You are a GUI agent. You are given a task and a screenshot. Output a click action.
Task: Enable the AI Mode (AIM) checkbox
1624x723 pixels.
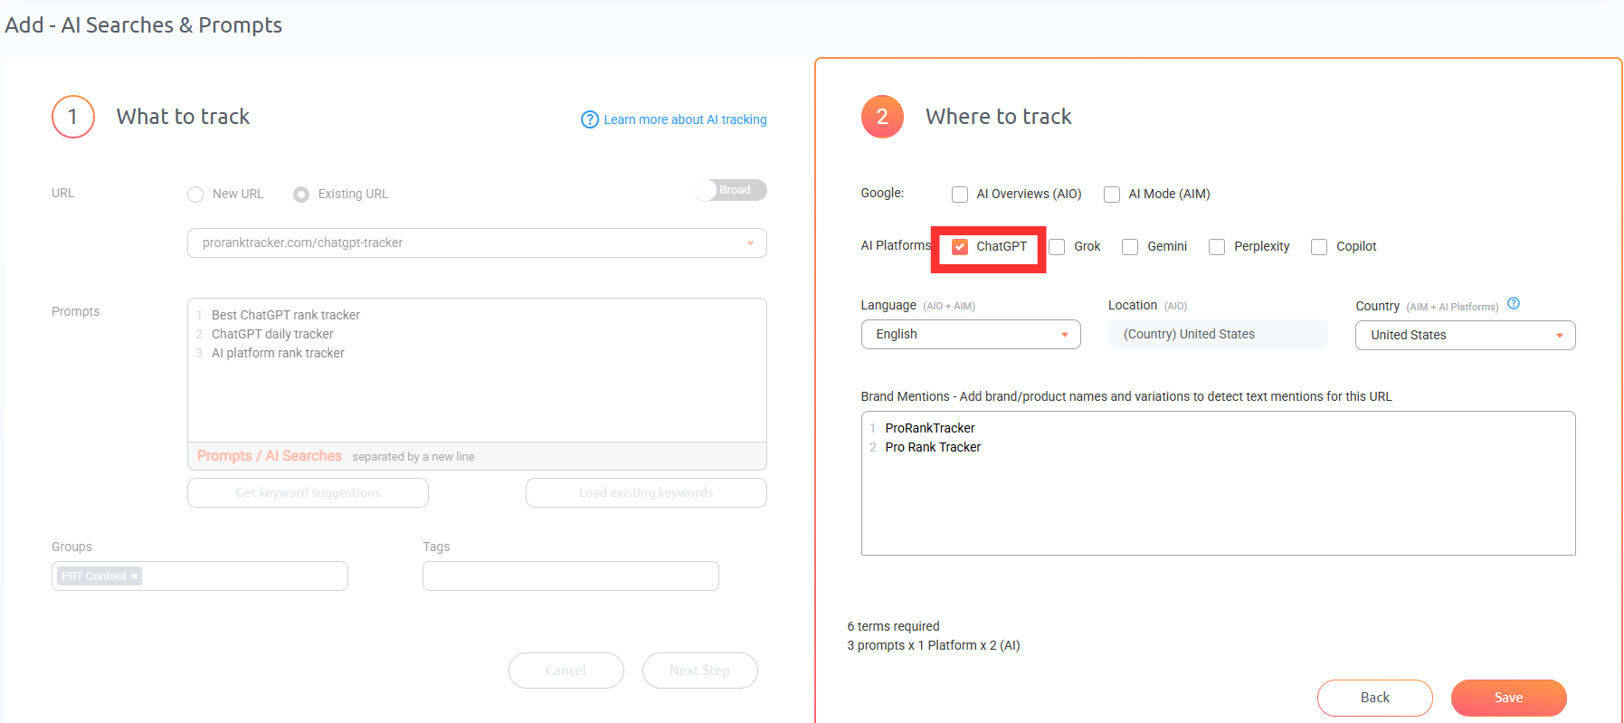click(1112, 195)
